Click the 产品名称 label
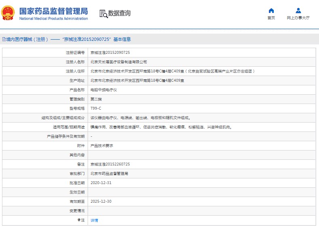The width and height of the screenshot is (319, 229). [x=77, y=90]
